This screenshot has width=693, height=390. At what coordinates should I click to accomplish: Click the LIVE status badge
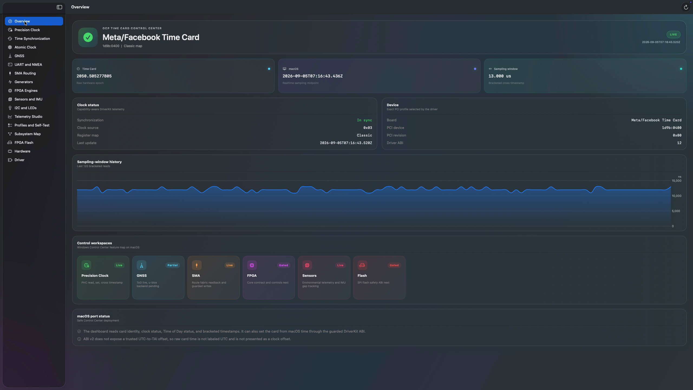click(673, 34)
